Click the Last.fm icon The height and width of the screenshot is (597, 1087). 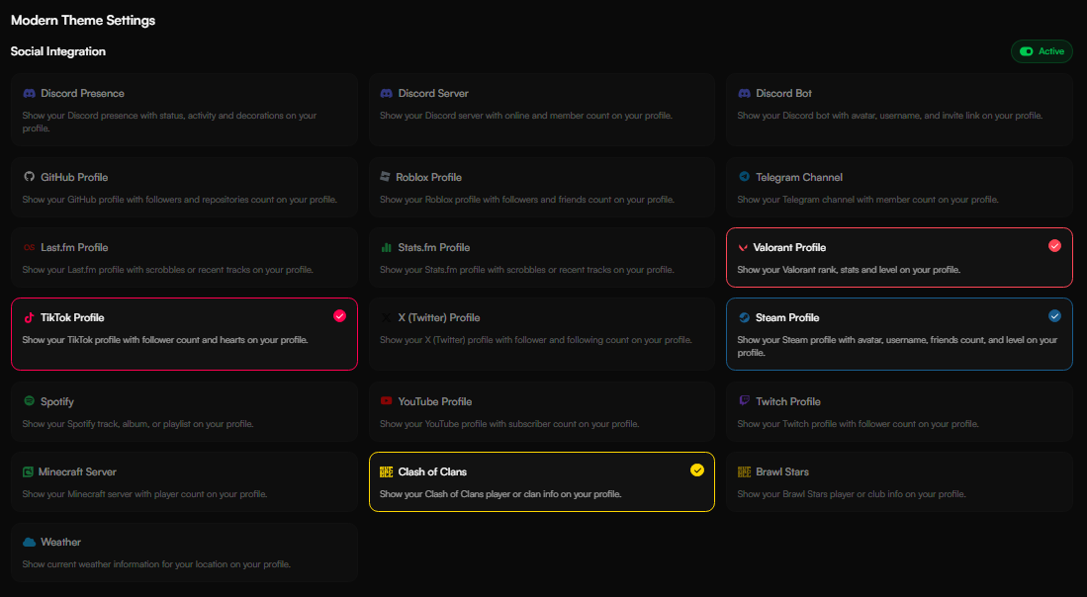coord(29,247)
